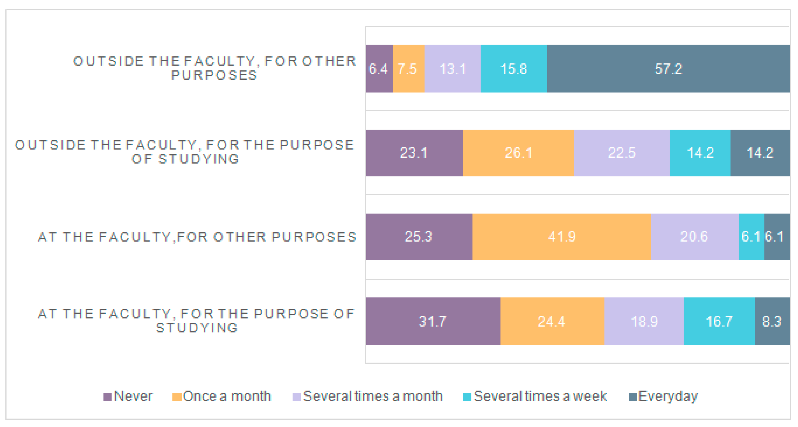Image resolution: width=798 pixels, height=427 pixels.
Task: Select the 8.3 Everyday bar segment
Action: (x=772, y=321)
